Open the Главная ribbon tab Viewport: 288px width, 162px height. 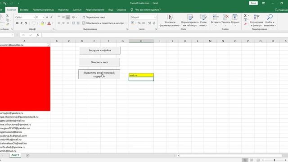click(x=11, y=10)
